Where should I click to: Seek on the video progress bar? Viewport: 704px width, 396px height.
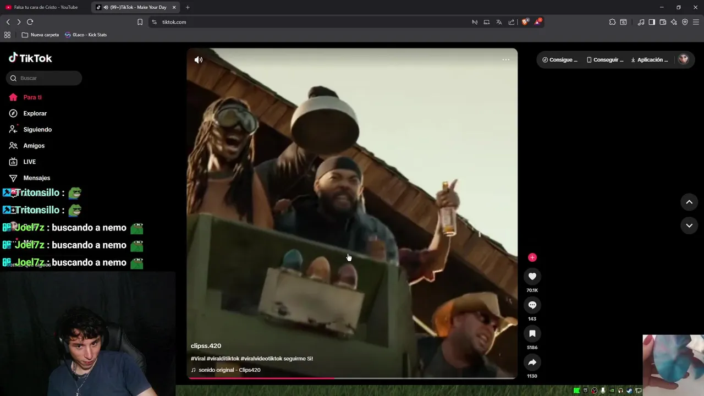[352, 378]
